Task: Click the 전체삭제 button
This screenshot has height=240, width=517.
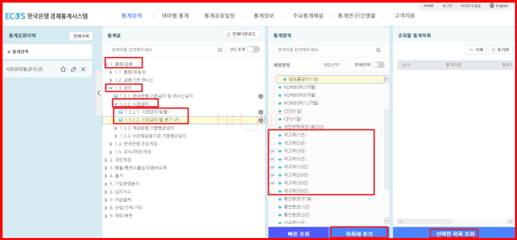Action: tap(81, 36)
